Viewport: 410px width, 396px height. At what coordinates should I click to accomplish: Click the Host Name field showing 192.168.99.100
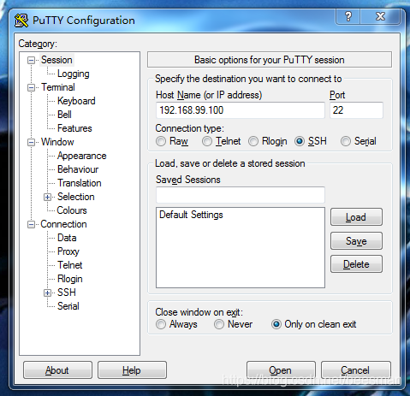click(241, 110)
